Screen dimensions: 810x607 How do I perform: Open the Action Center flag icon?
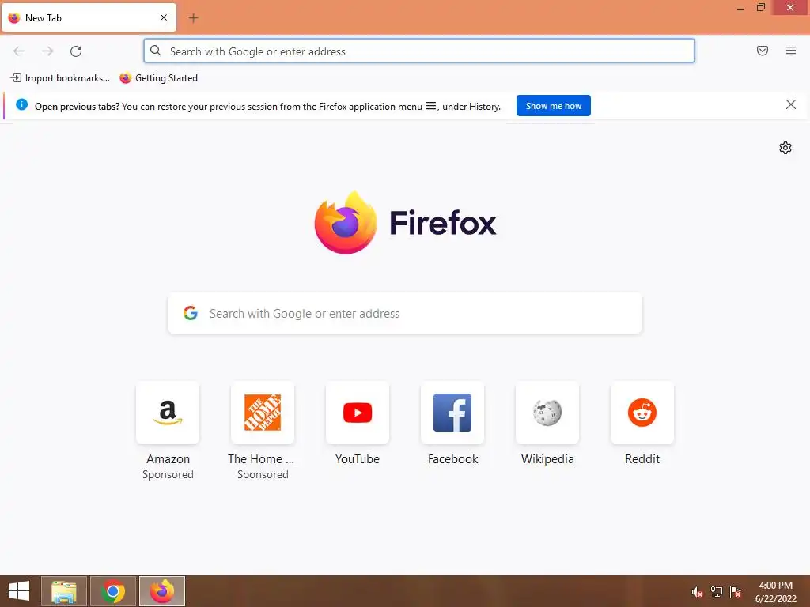(x=736, y=592)
